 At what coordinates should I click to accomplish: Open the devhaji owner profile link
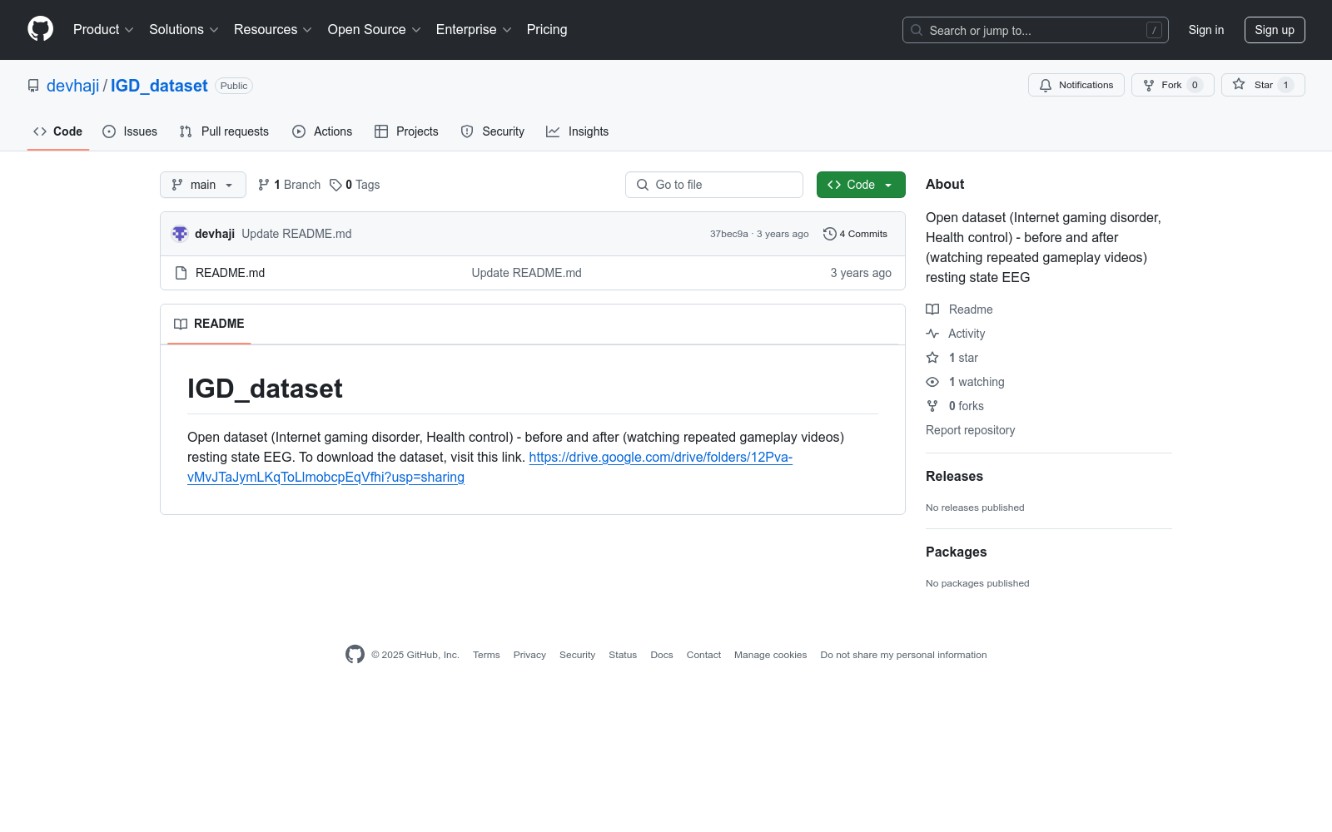(x=73, y=86)
